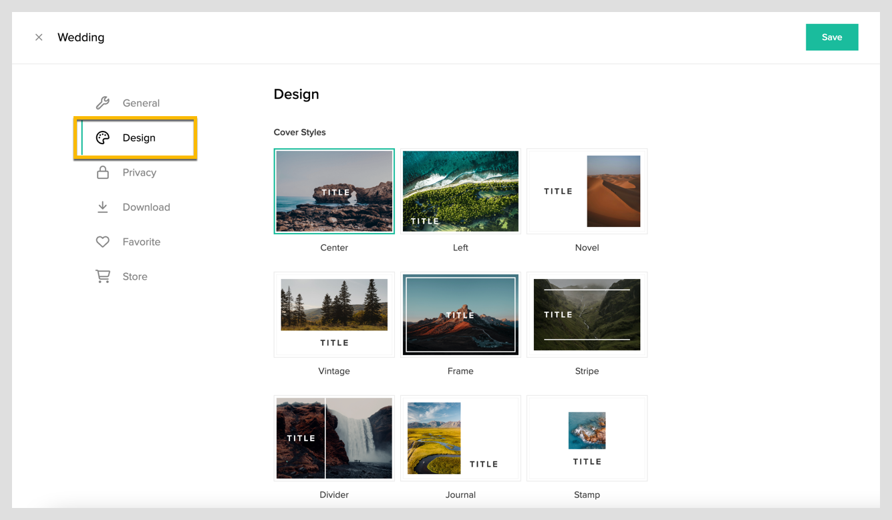The image size is (892, 520).
Task: Click the "Journal" caption text
Action: (460, 495)
